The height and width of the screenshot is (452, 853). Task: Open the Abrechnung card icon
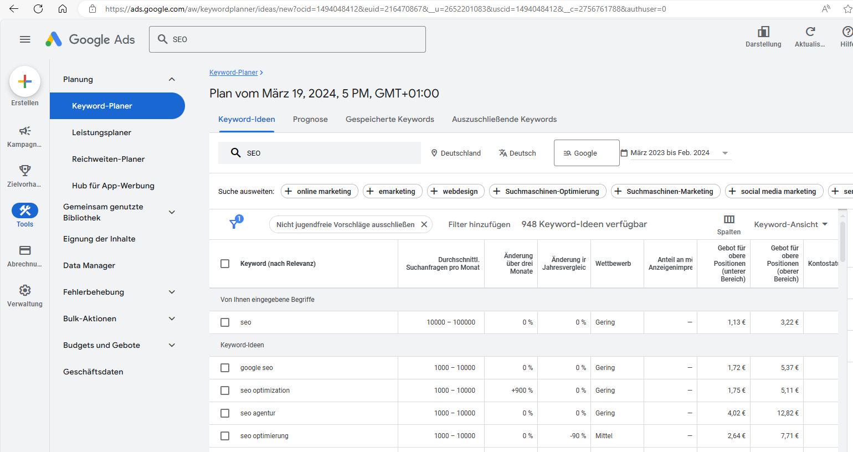[25, 250]
